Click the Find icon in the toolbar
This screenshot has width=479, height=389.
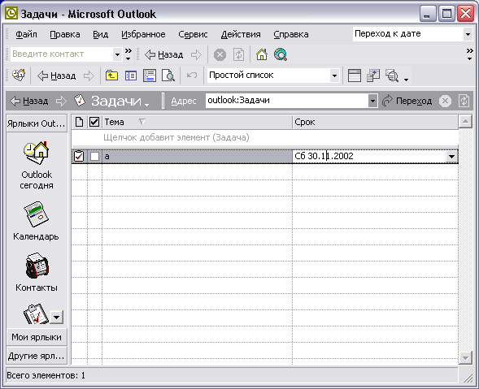392,76
